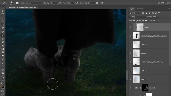Select the Dodge tool
The height and width of the screenshot is (96, 171).
3,56
